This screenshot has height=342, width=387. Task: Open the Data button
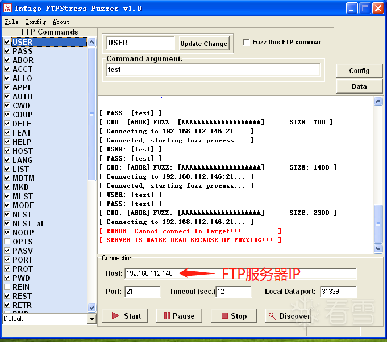coord(359,86)
